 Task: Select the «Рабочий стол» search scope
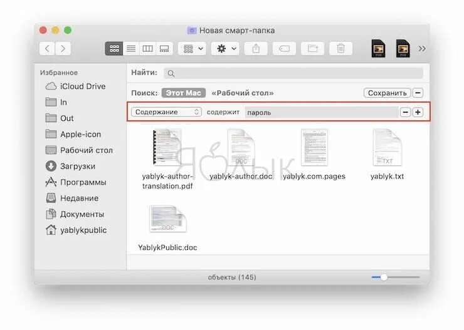pos(243,93)
